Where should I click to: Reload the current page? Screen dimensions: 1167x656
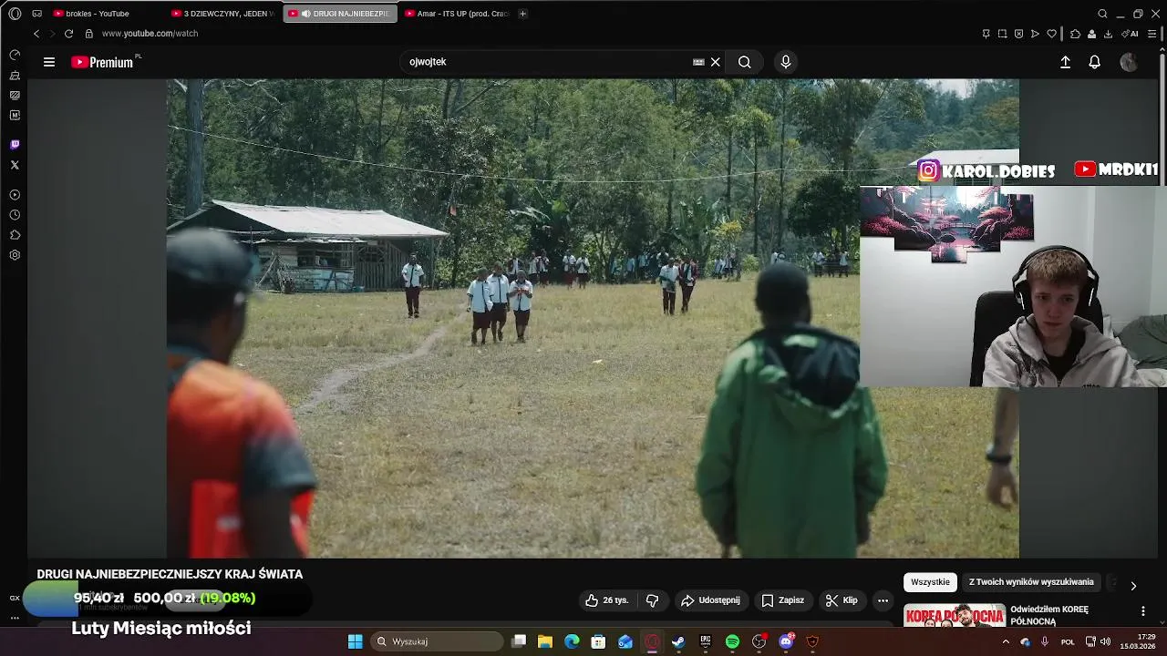pos(68,34)
